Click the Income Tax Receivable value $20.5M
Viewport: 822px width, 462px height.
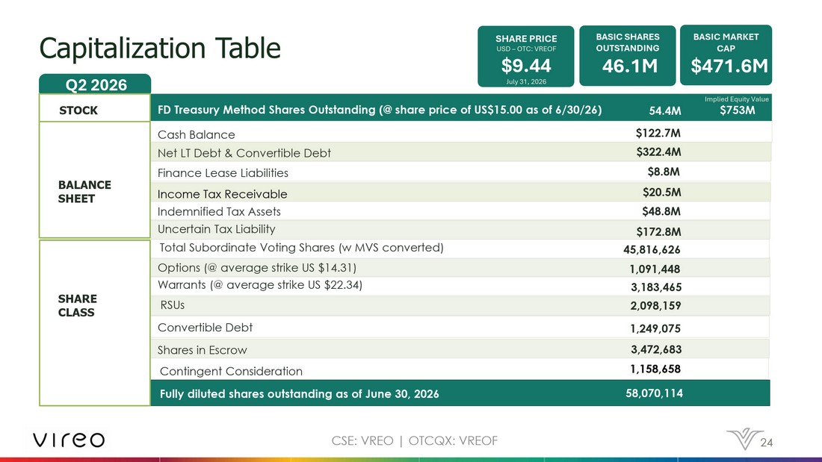pyautogui.click(x=661, y=193)
